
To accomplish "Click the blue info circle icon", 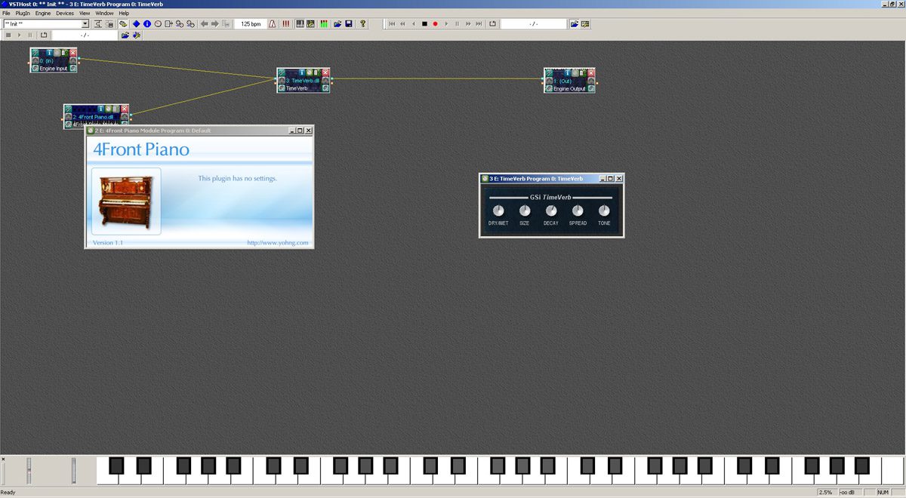I will coord(147,24).
